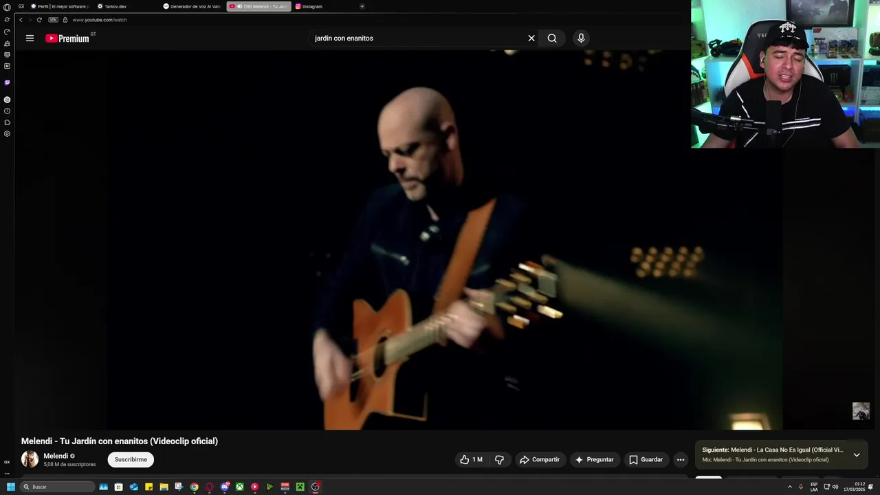Open the Melendi channel name link
This screenshot has width=880, height=495.
pyautogui.click(x=56, y=456)
